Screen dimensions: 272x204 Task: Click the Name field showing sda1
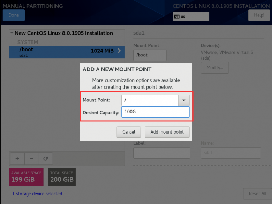click(231, 153)
